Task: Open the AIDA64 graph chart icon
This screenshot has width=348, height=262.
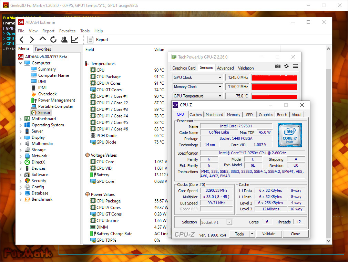Action: coord(75,40)
